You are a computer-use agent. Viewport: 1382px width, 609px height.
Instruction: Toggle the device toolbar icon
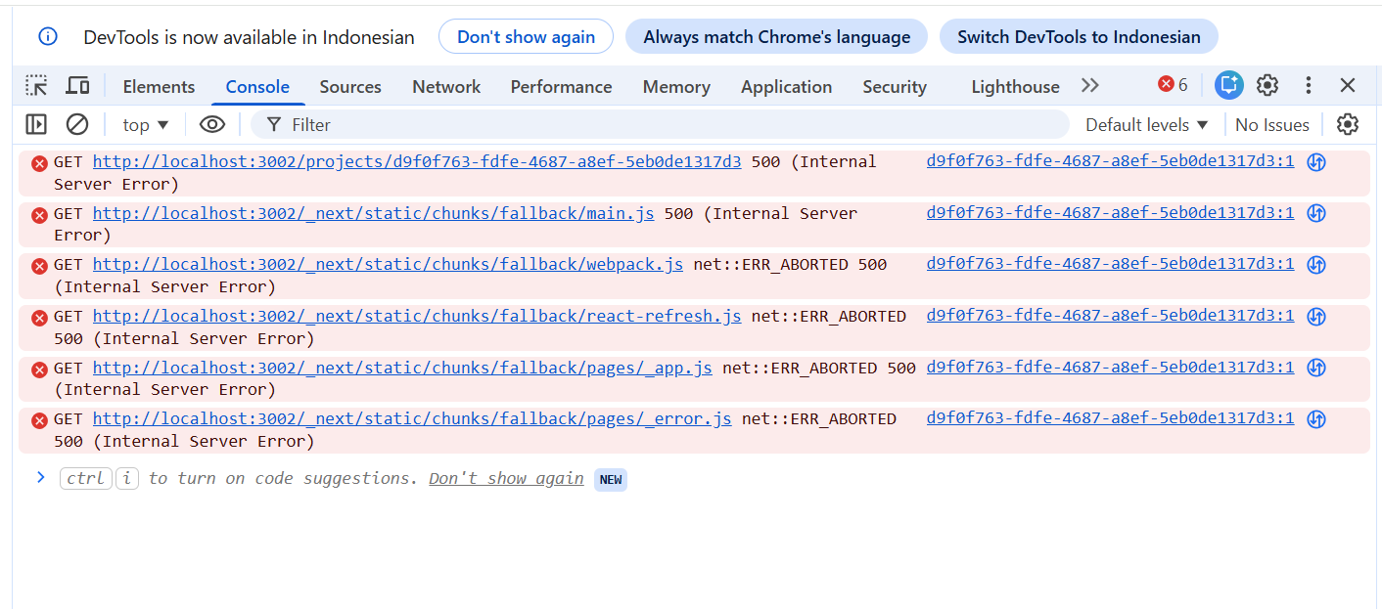tap(77, 86)
